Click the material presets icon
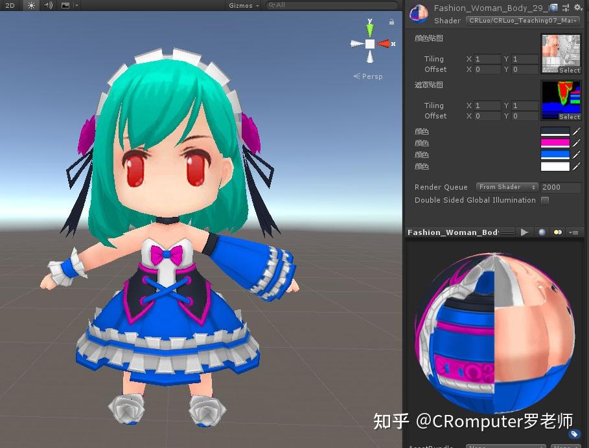Viewport: 589px width, 448px height. 565,8
